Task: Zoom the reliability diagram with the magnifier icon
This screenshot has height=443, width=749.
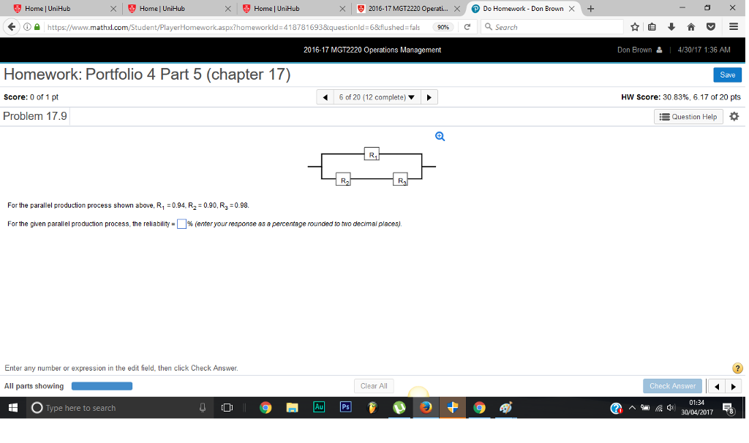Action: click(439, 136)
